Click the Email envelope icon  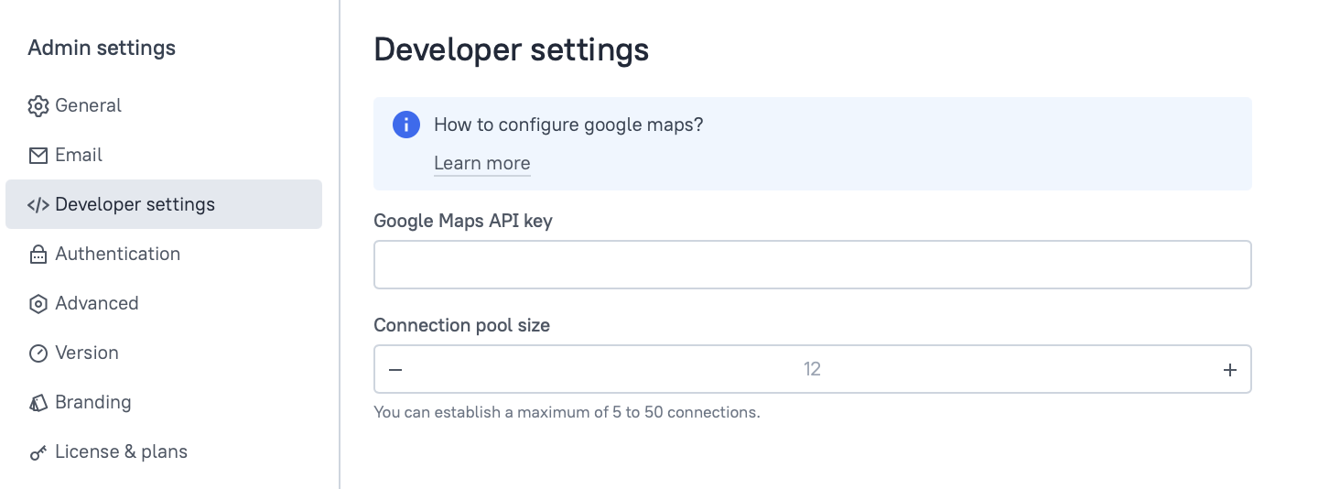click(38, 156)
